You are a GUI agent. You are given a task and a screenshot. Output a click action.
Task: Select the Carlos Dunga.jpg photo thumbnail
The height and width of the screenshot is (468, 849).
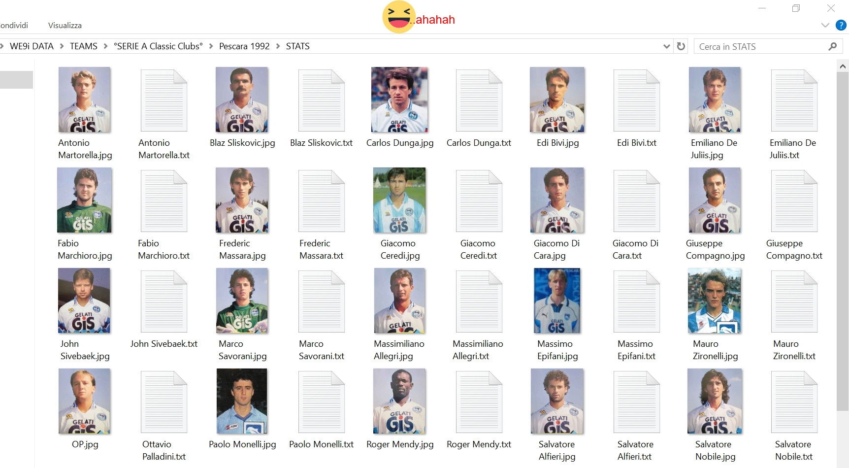400,100
